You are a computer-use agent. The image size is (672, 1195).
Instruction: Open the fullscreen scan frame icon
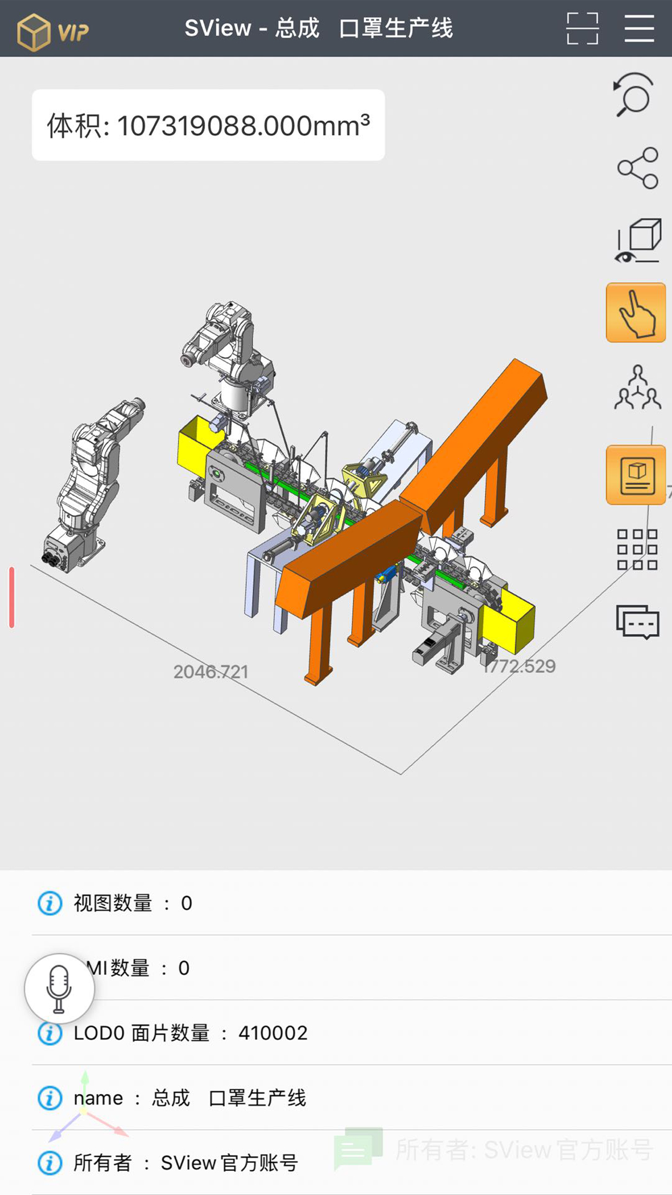click(582, 29)
